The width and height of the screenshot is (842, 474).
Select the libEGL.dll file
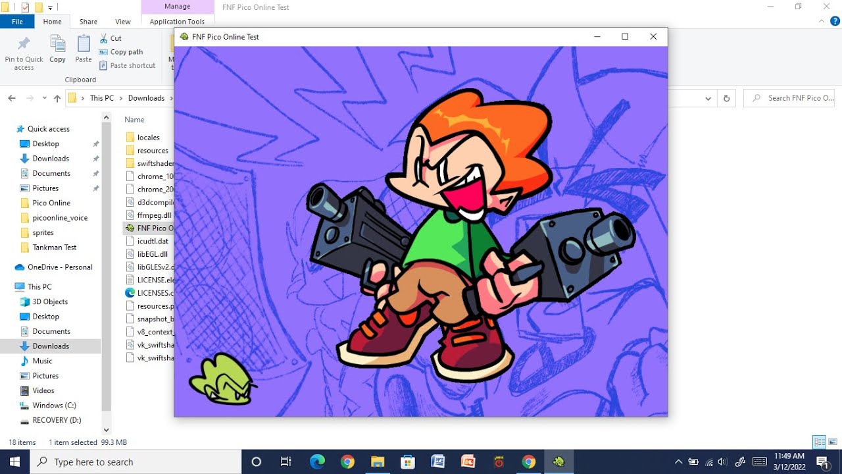(152, 254)
